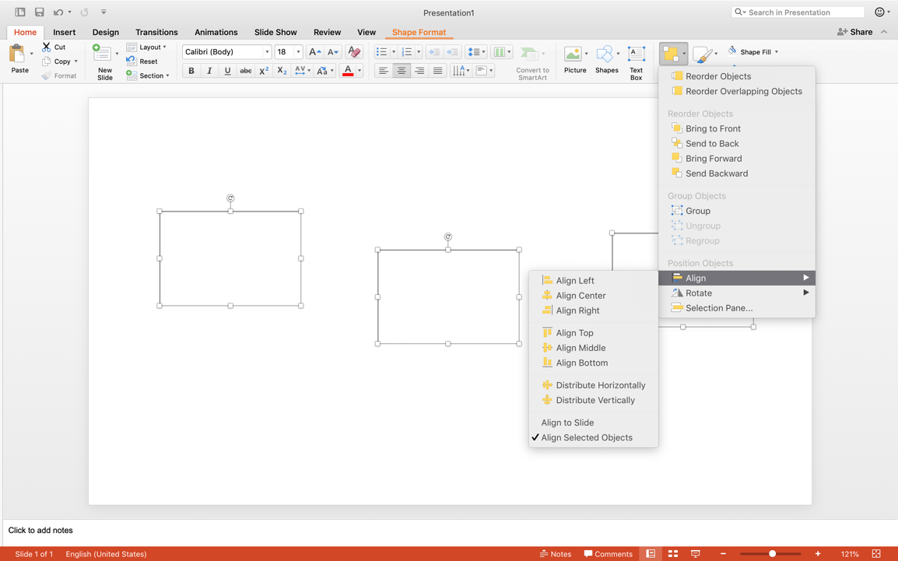Click the Paste clipboard icon

click(x=17, y=54)
